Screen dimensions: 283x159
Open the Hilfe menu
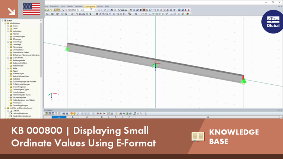tap(107, 6)
